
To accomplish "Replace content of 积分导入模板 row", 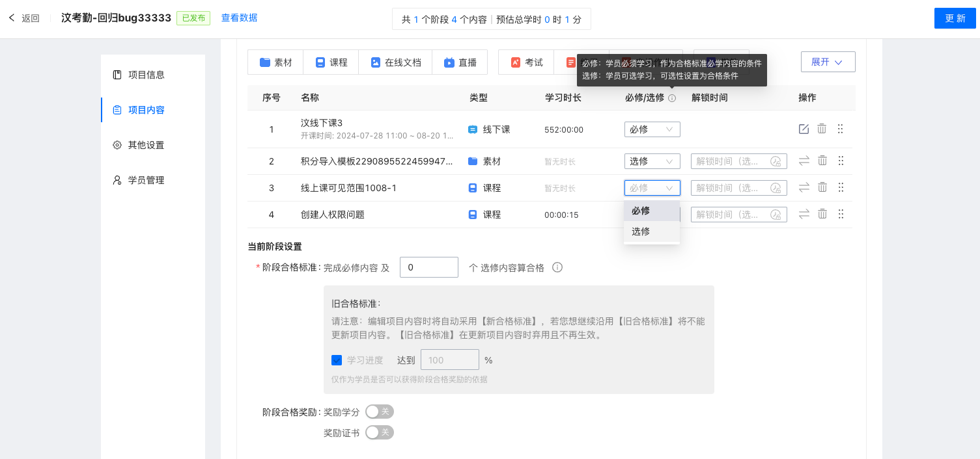I will pos(804,161).
